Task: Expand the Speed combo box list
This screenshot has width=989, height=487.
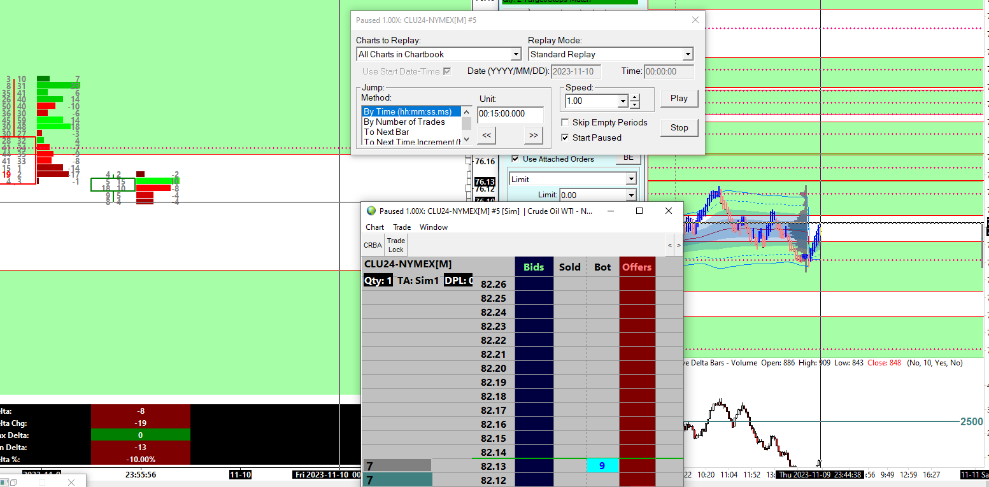Action: coord(622,101)
